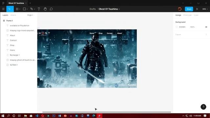The height and width of the screenshot is (118, 210).
Task: Toggle background visibility eye icon
Action: point(206,27)
